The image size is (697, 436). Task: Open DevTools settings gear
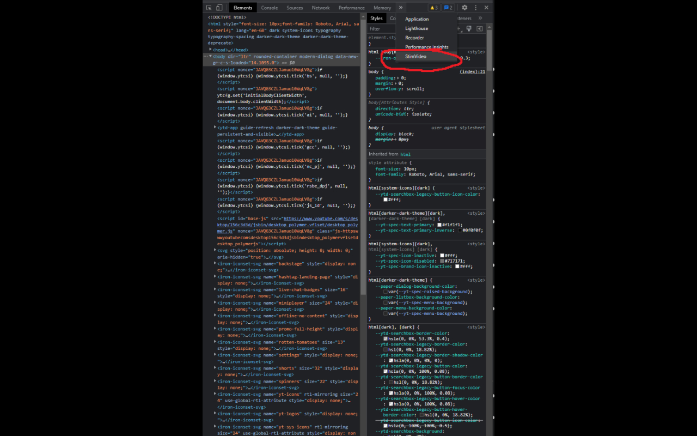[x=464, y=8]
